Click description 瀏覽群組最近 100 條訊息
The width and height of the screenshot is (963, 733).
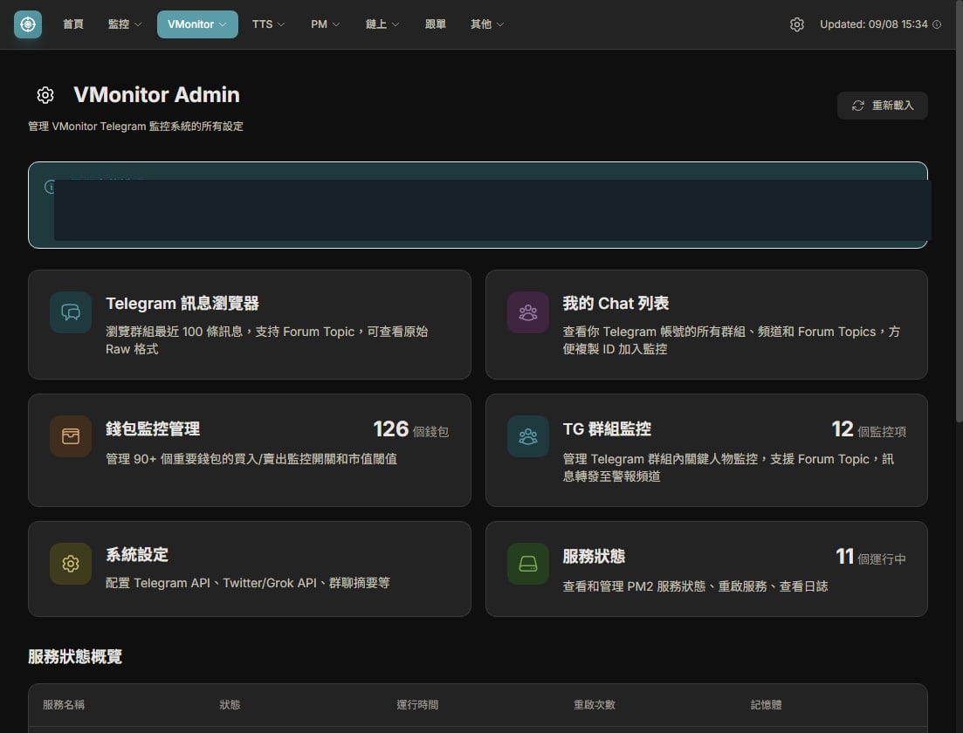click(266, 340)
